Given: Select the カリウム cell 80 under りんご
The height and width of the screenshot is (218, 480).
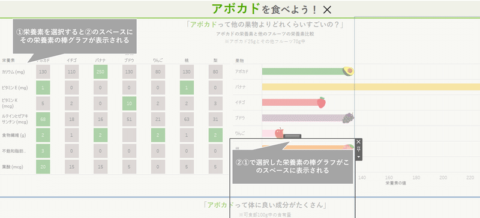Looking at the screenshot, I should (x=158, y=71).
